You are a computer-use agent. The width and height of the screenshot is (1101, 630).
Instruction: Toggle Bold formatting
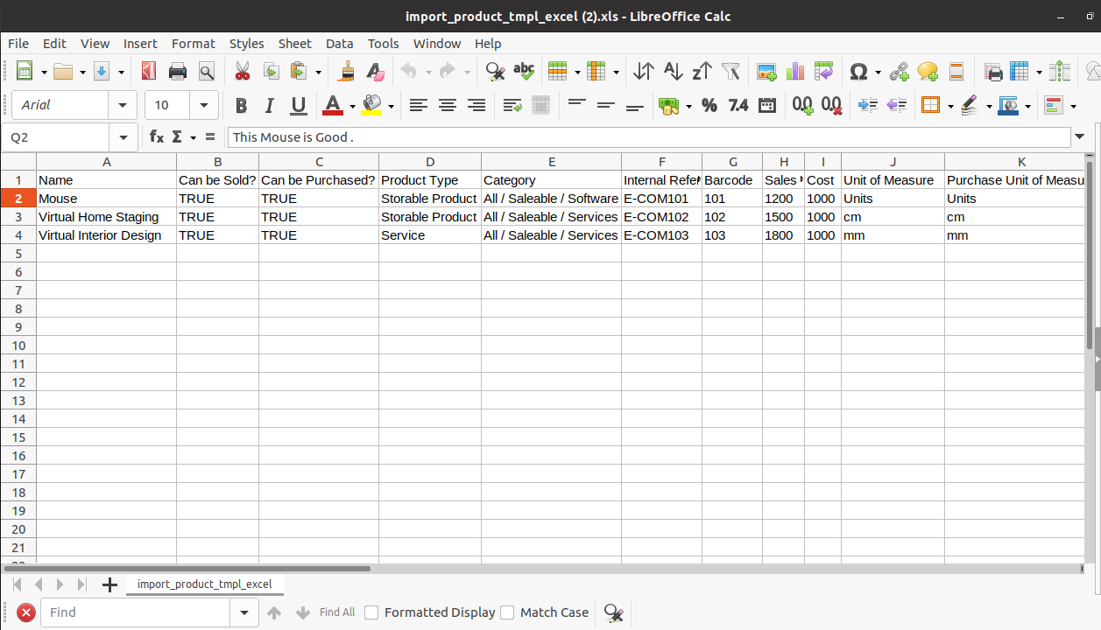pos(241,106)
